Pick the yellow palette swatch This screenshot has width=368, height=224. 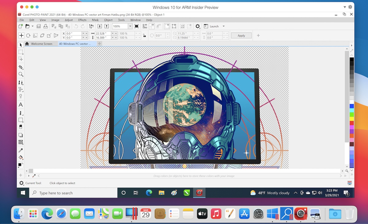point(352,119)
